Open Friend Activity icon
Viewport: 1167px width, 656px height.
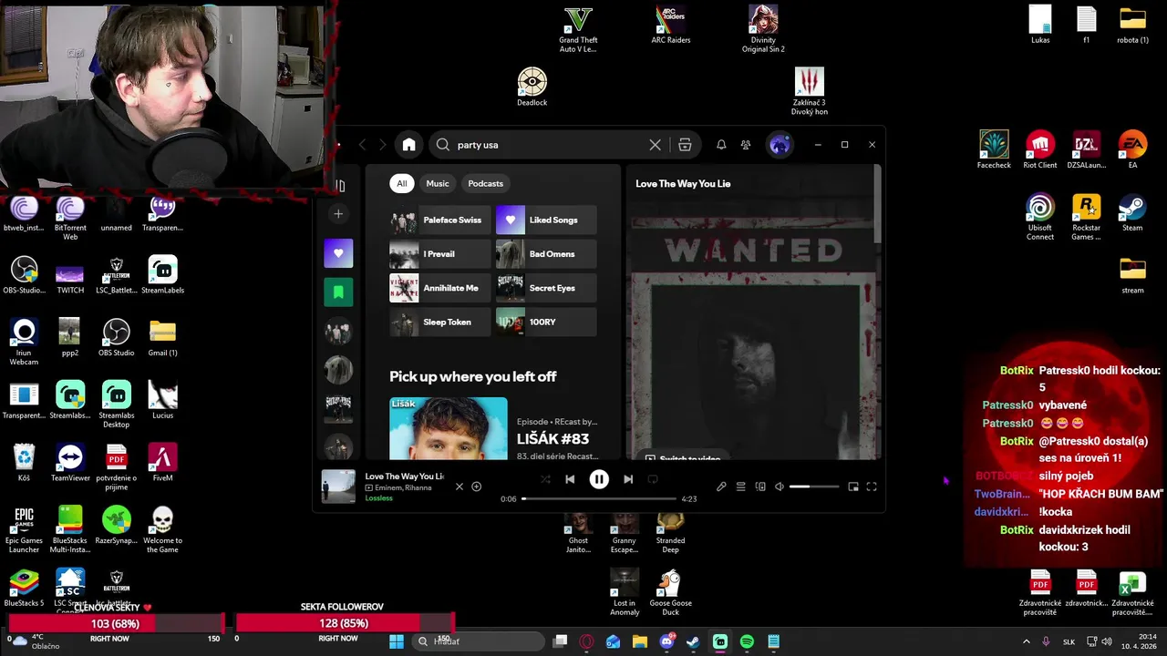(x=746, y=145)
